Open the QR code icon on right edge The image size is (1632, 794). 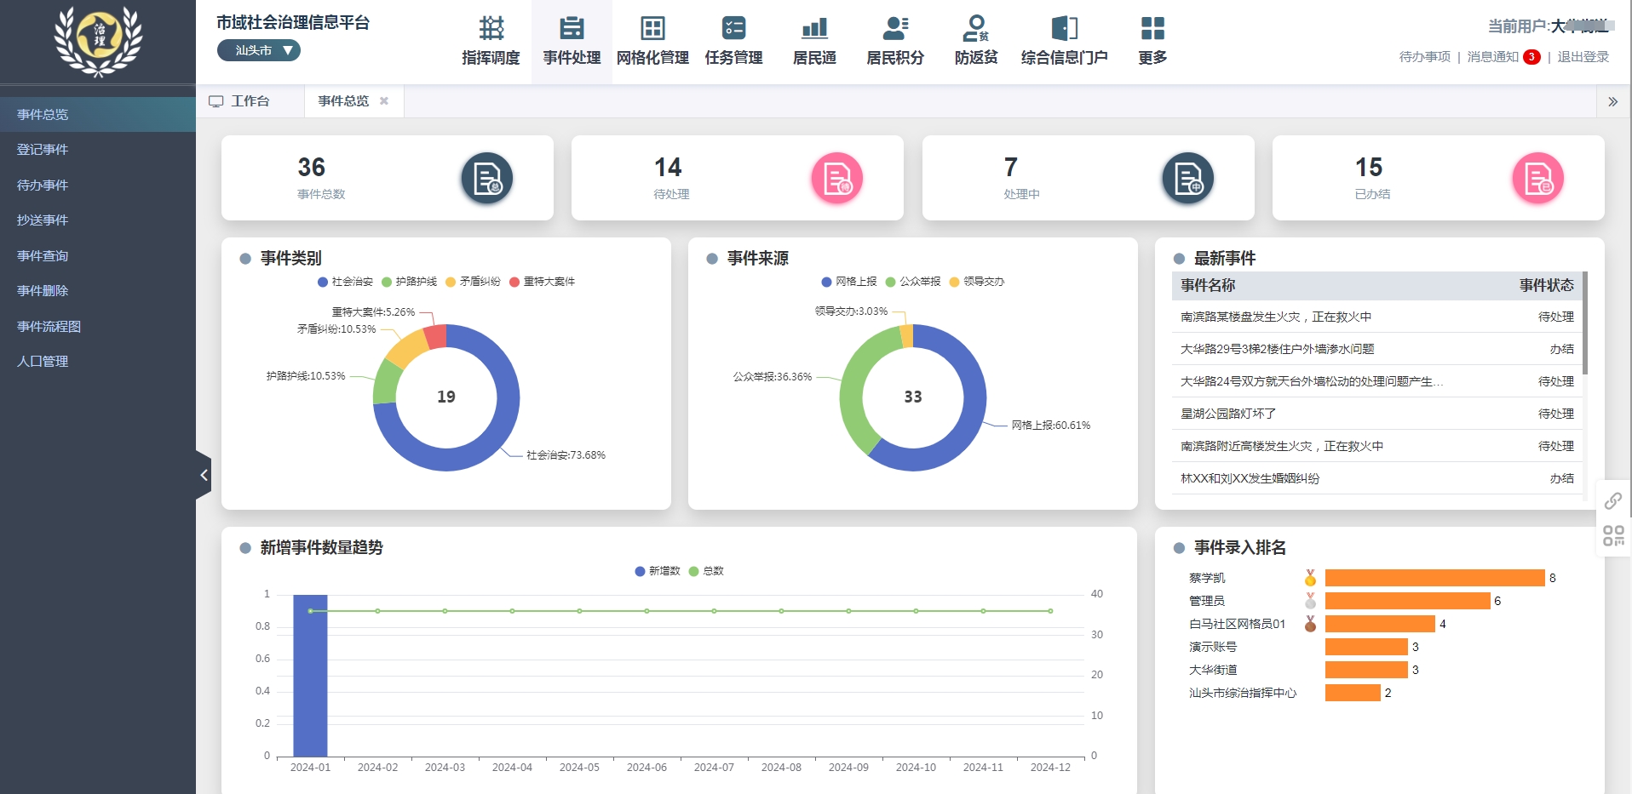[x=1613, y=535]
